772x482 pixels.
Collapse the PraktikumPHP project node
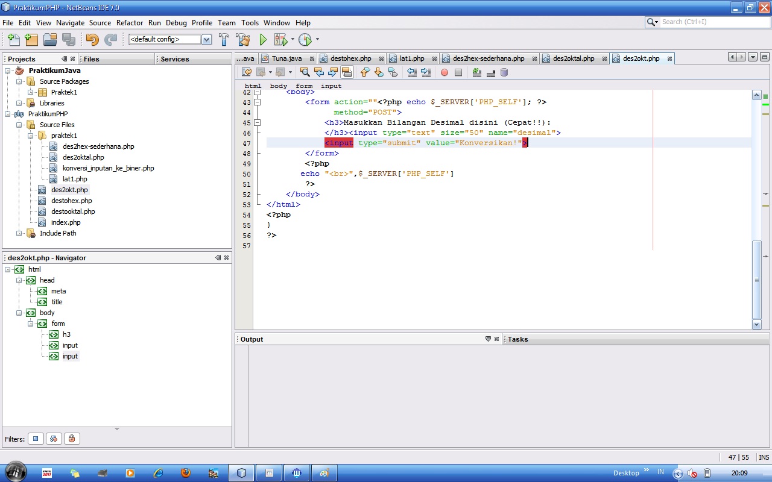point(8,114)
